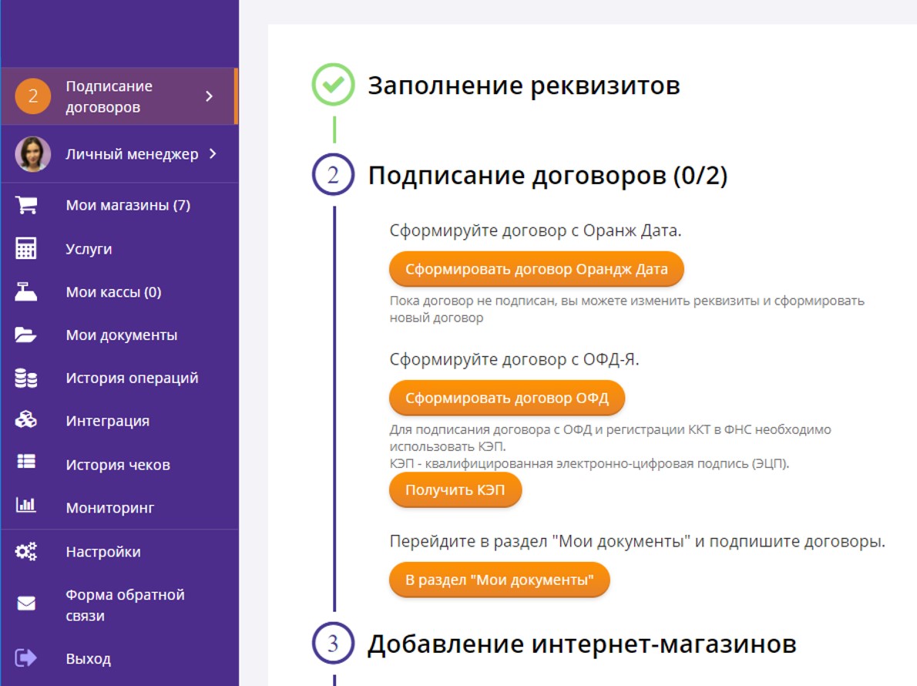Click the personal manager avatar photo
The width and height of the screenshot is (917, 686).
(x=32, y=154)
